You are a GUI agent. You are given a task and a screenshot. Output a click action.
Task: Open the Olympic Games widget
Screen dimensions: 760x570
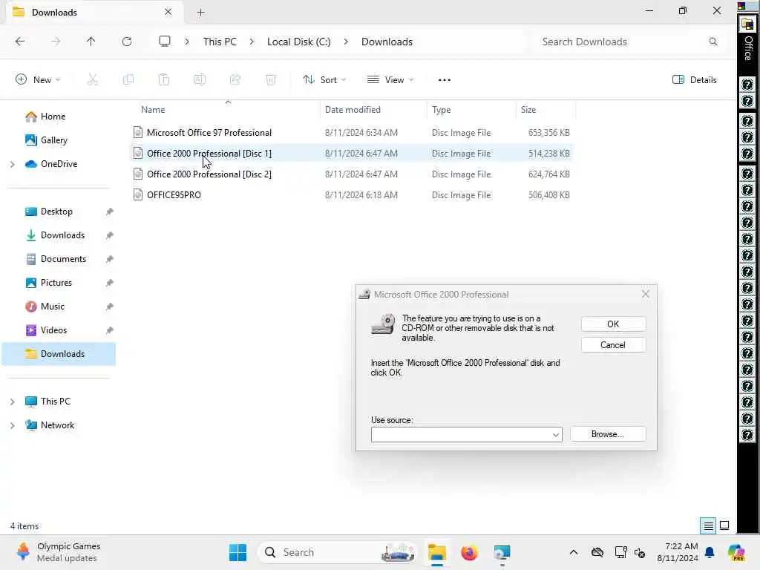[58, 552]
